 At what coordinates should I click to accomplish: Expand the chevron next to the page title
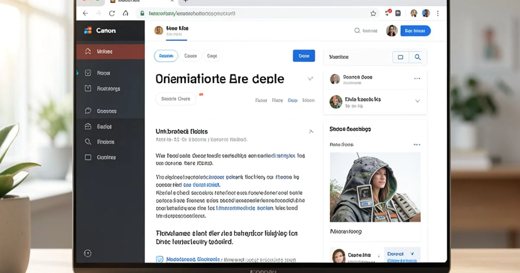coord(310,79)
